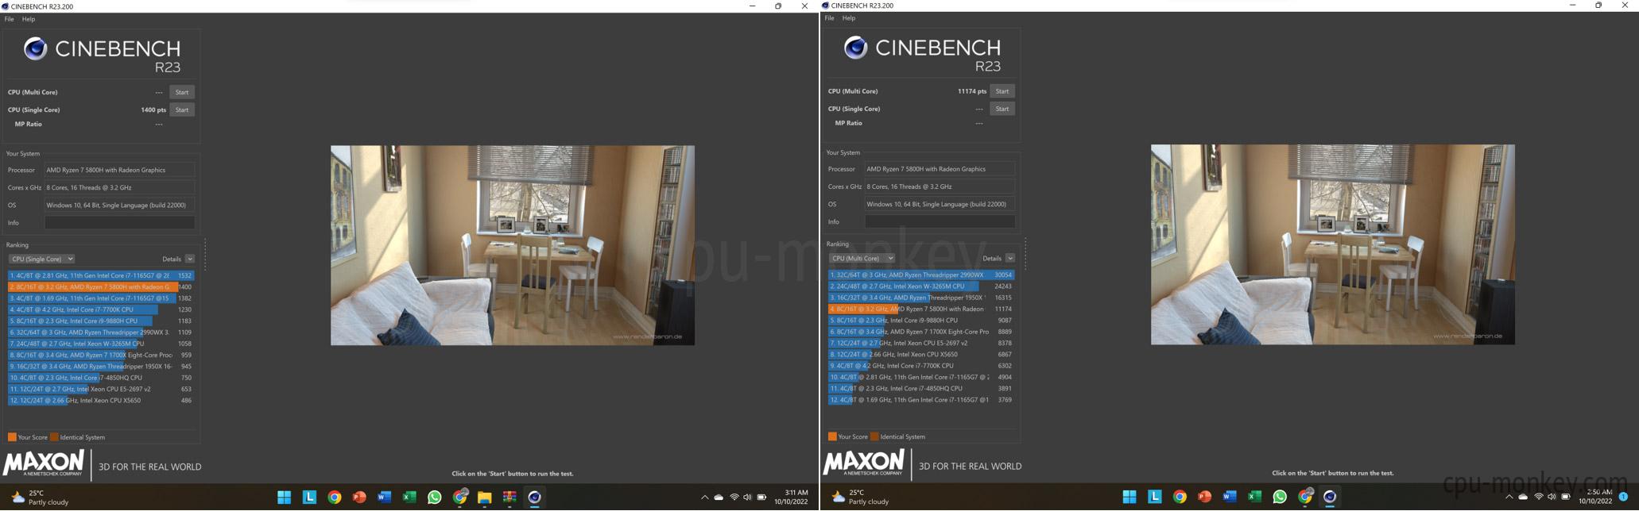Open Excel in right taskbar

pos(1255,497)
